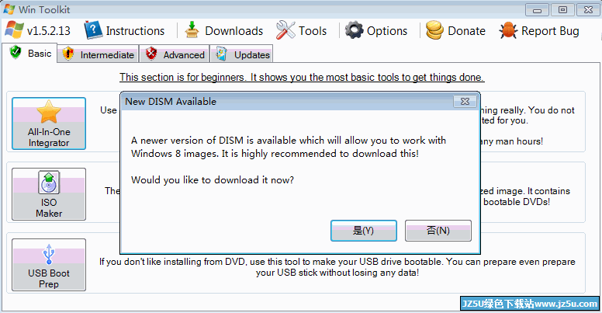Switch to the Advanced tab
602x313 pixels.
coord(175,54)
